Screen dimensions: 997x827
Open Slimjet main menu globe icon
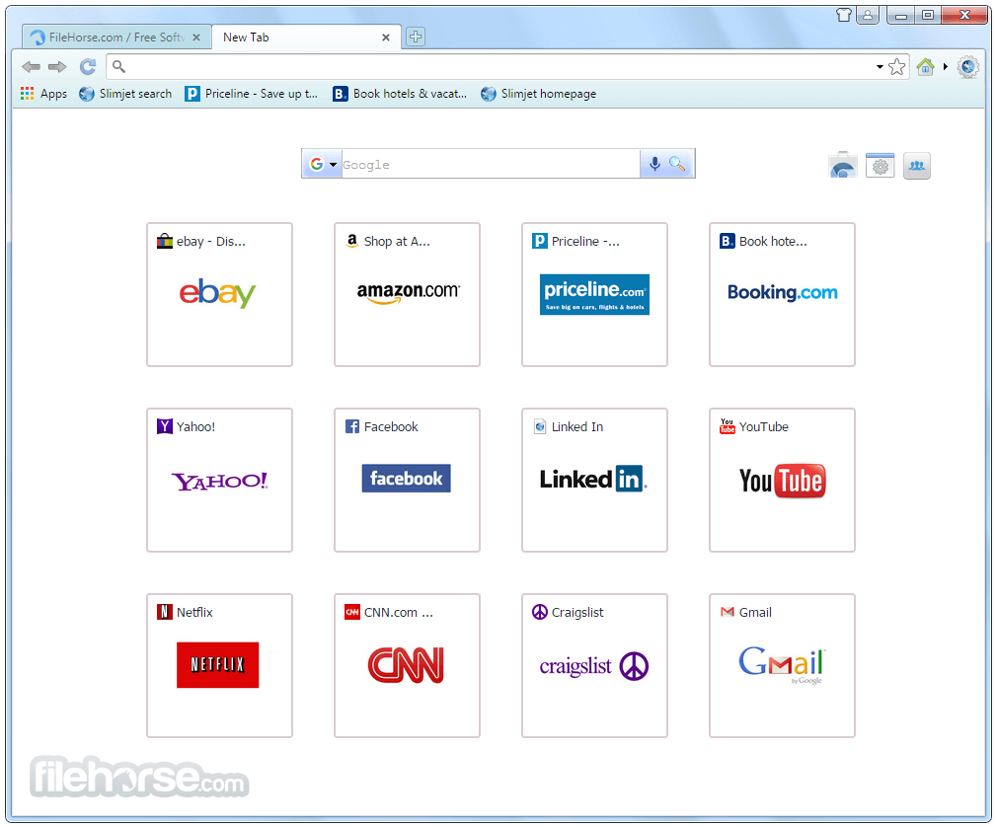pyautogui.click(x=967, y=67)
